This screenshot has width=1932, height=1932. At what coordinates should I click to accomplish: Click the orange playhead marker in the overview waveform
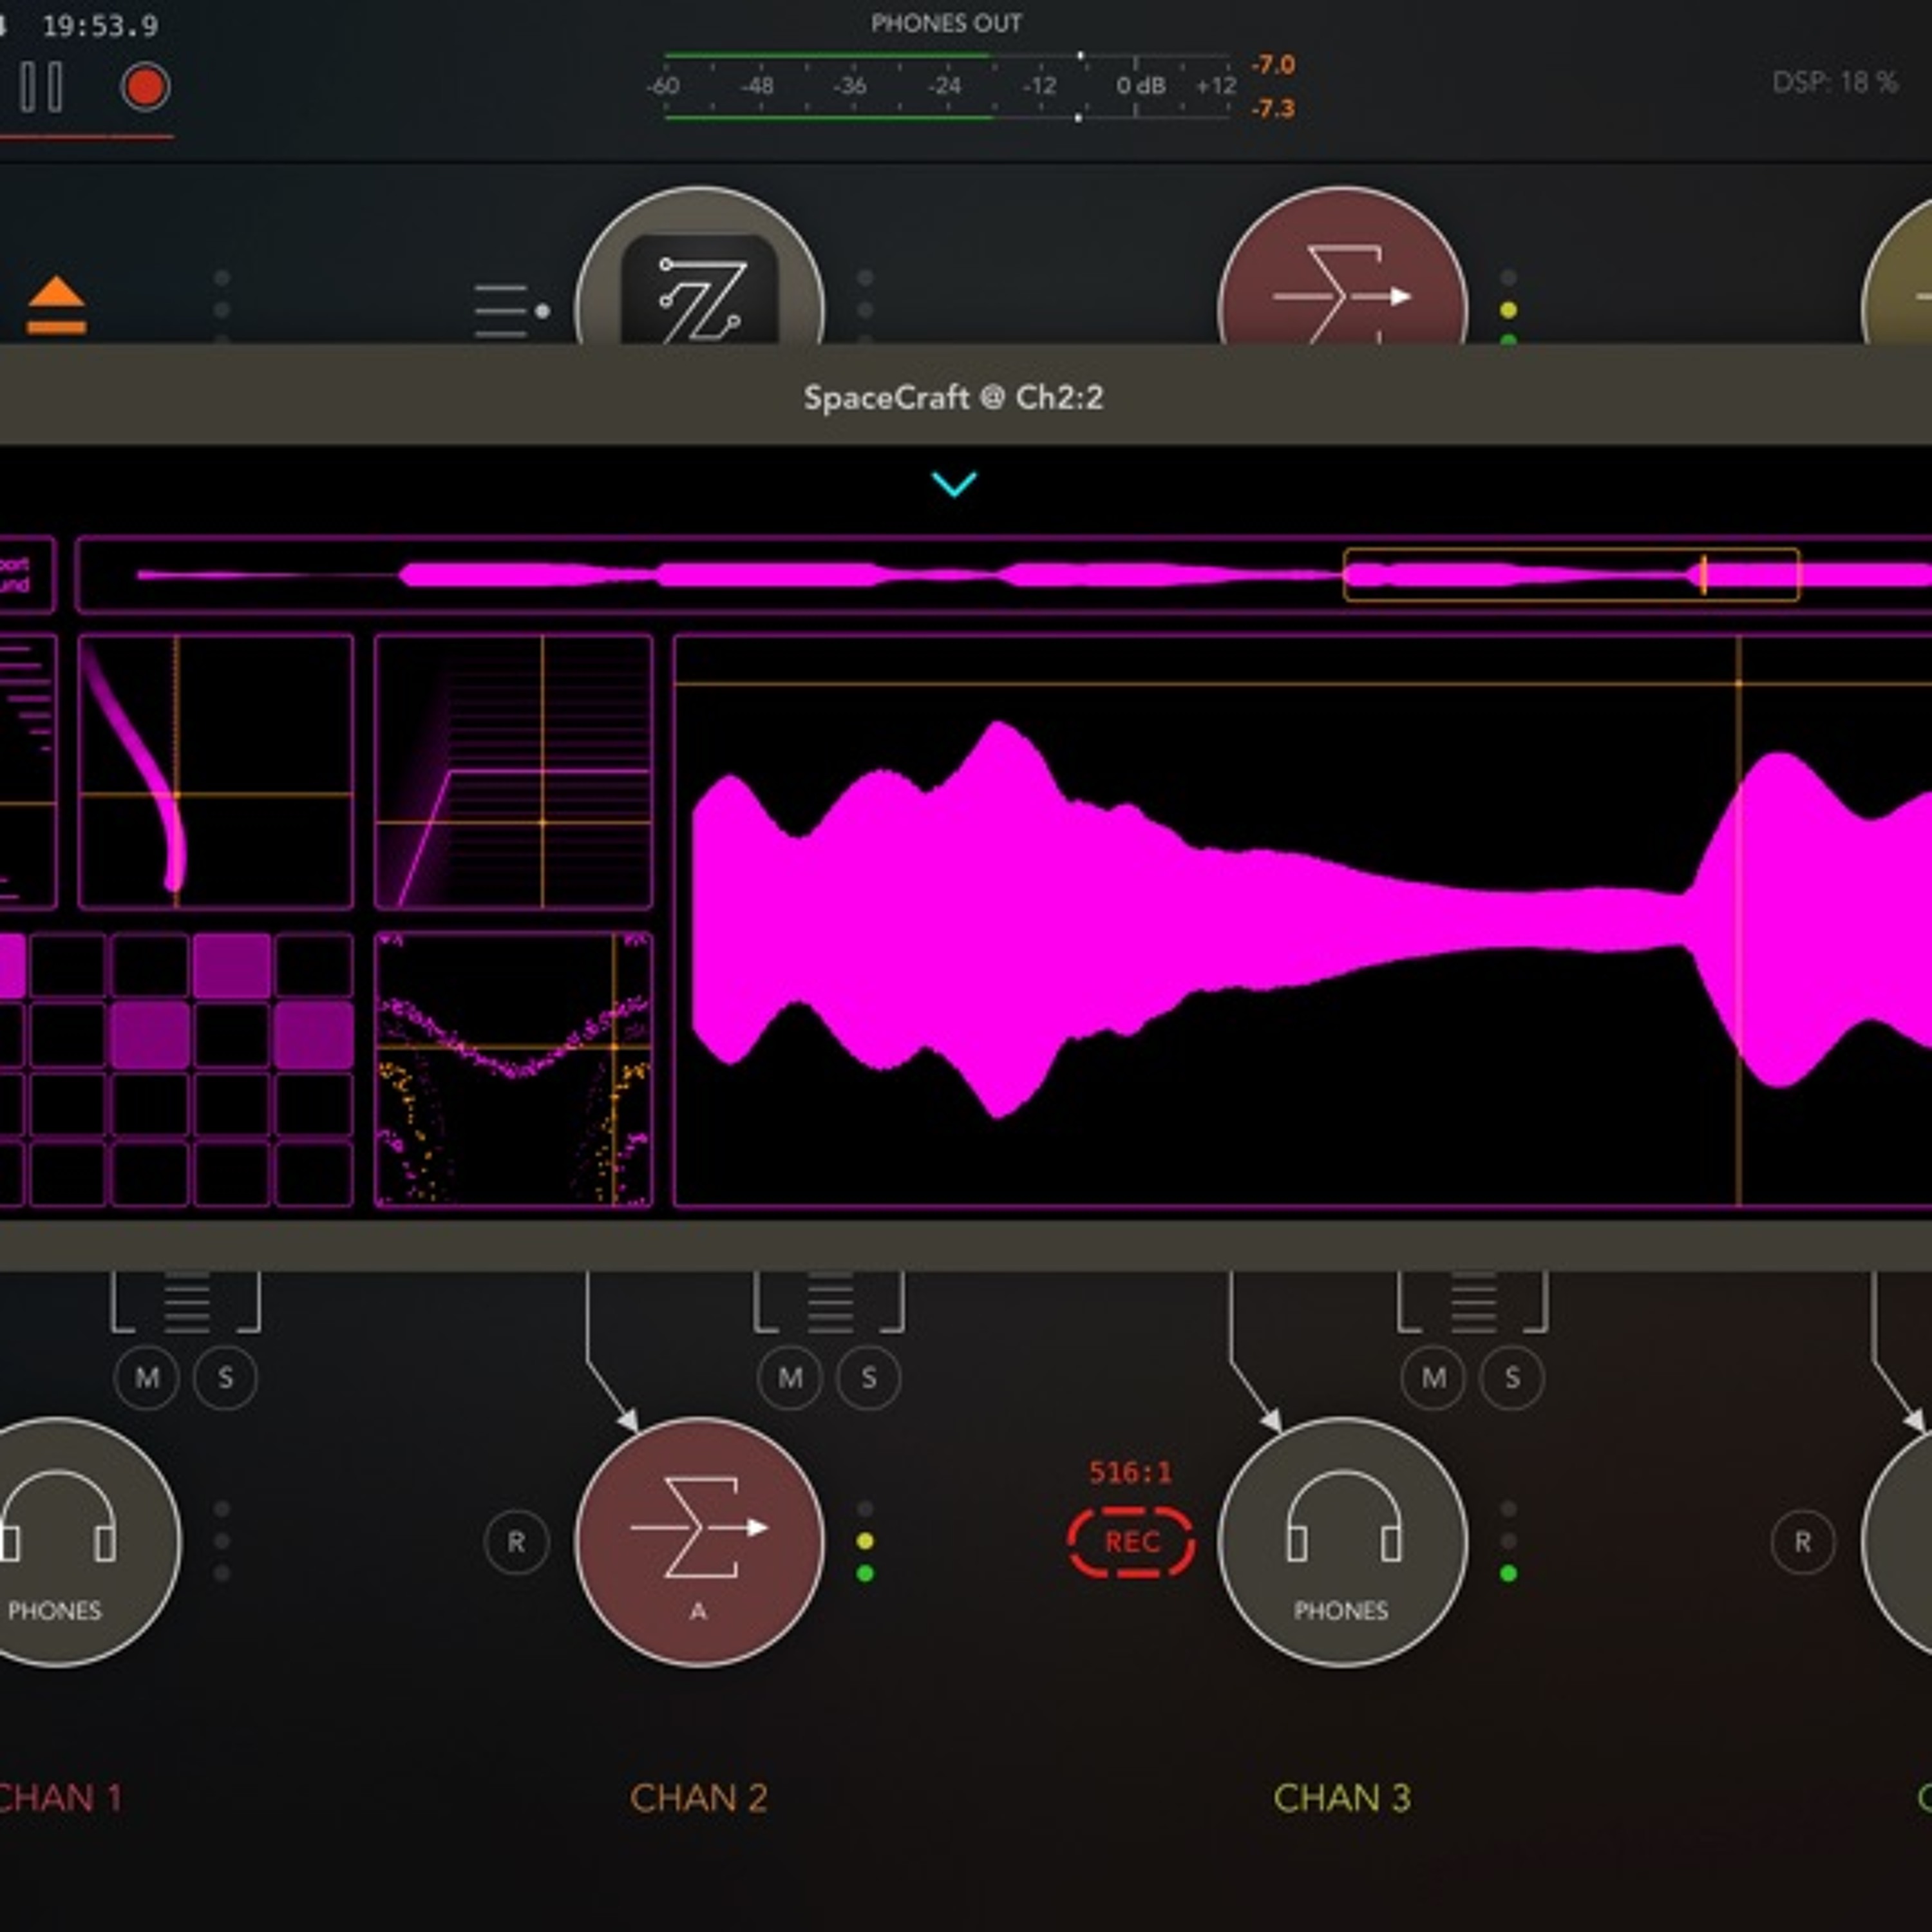click(1703, 575)
